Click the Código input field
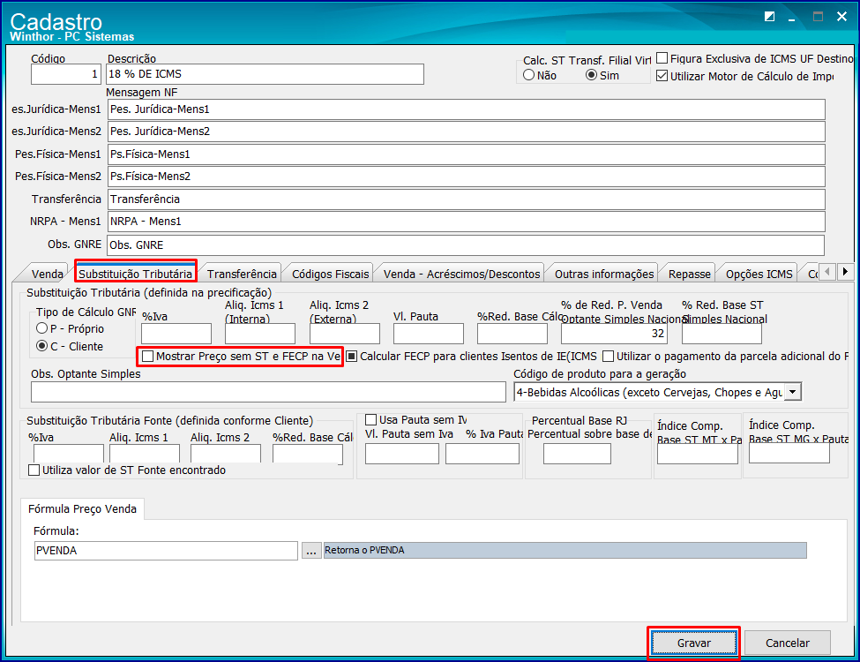Screen dimensions: 860x662 66,74
